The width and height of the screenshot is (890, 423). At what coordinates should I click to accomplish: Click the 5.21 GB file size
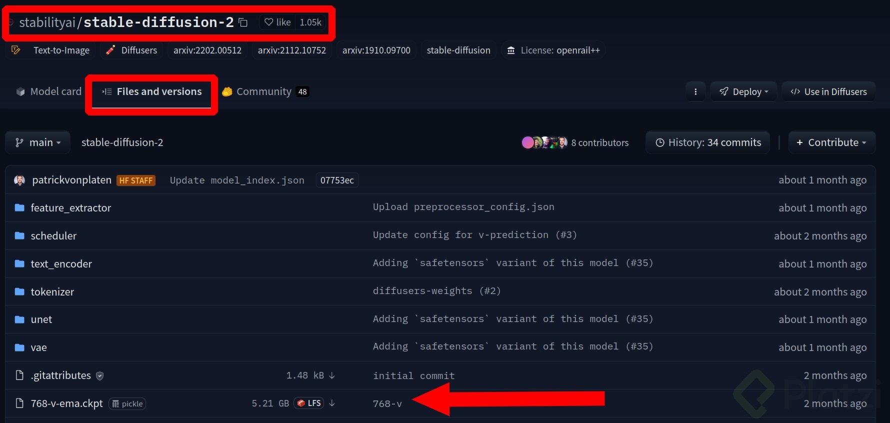point(270,403)
